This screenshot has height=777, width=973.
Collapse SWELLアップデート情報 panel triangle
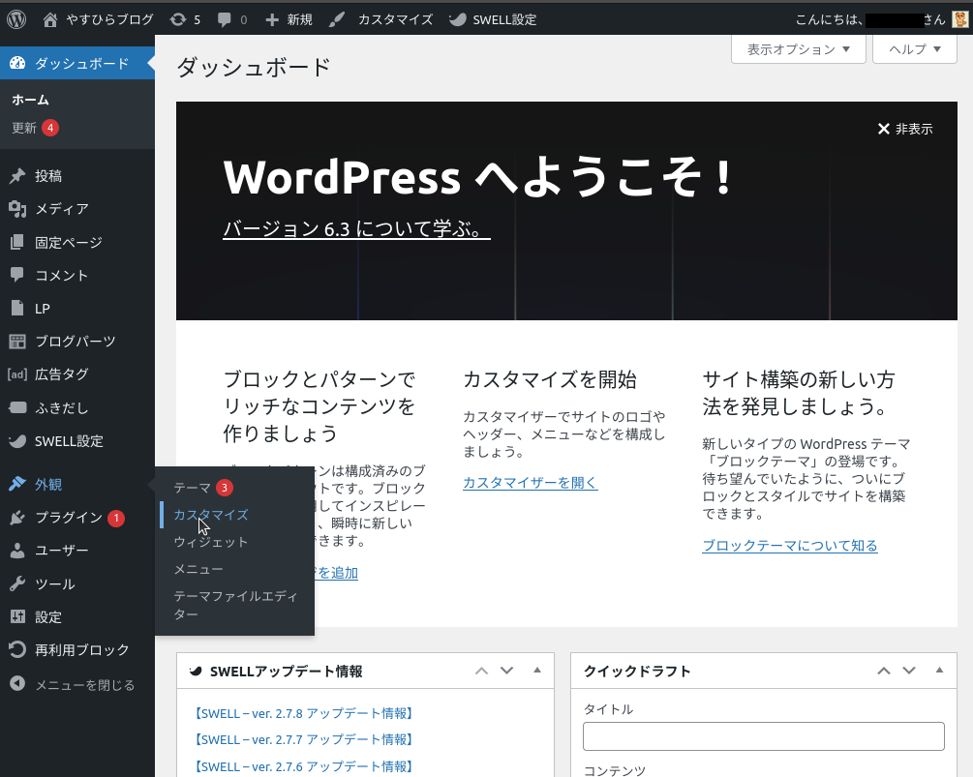coord(537,671)
